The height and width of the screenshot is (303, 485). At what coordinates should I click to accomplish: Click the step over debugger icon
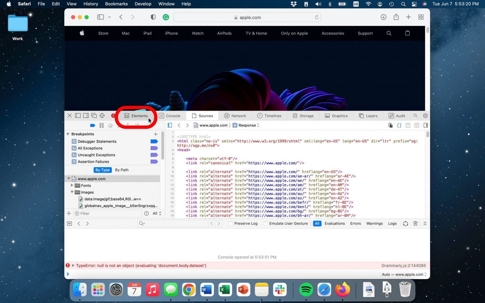coord(110,125)
